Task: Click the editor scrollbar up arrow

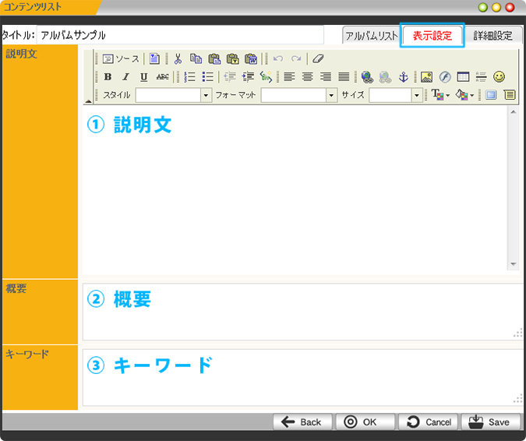Action: (514, 112)
